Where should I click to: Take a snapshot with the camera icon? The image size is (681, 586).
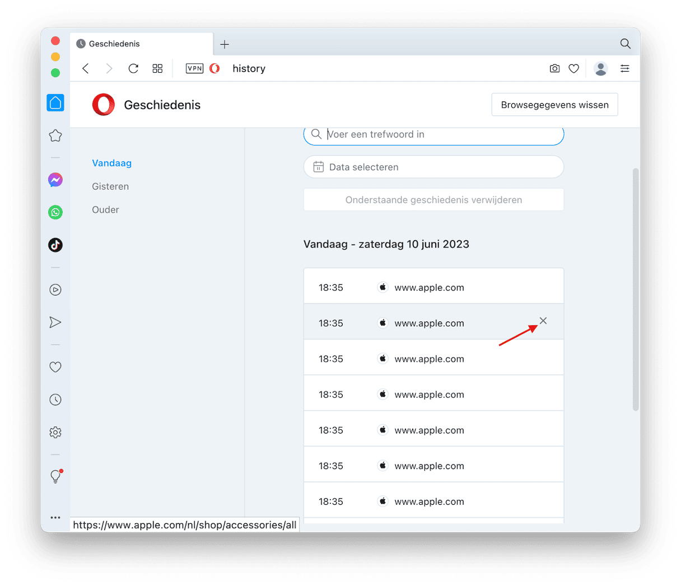(x=554, y=68)
